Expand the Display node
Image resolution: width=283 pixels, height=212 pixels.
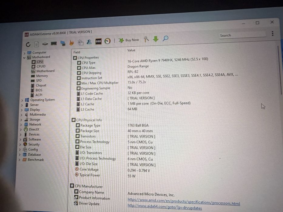pyautogui.click(x=22, y=110)
